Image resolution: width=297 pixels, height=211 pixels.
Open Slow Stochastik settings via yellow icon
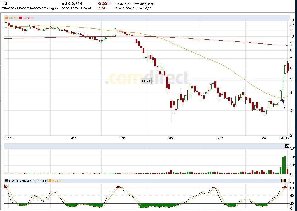pyautogui.click(x=283, y=180)
